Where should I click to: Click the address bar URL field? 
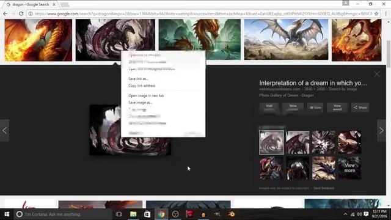tap(203, 13)
